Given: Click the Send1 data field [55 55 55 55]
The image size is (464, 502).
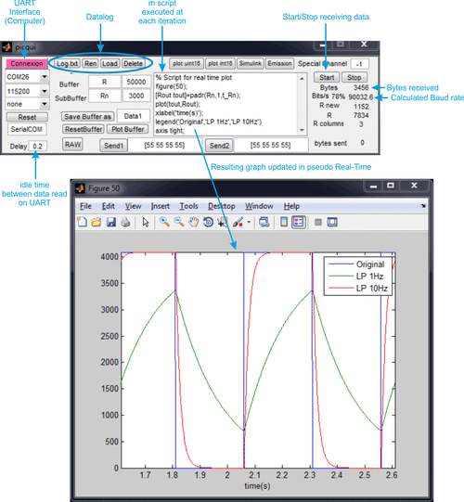Looking at the screenshot, I should tap(164, 145).
